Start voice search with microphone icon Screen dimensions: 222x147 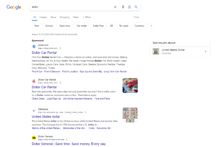pyautogui.click(x=123, y=7)
